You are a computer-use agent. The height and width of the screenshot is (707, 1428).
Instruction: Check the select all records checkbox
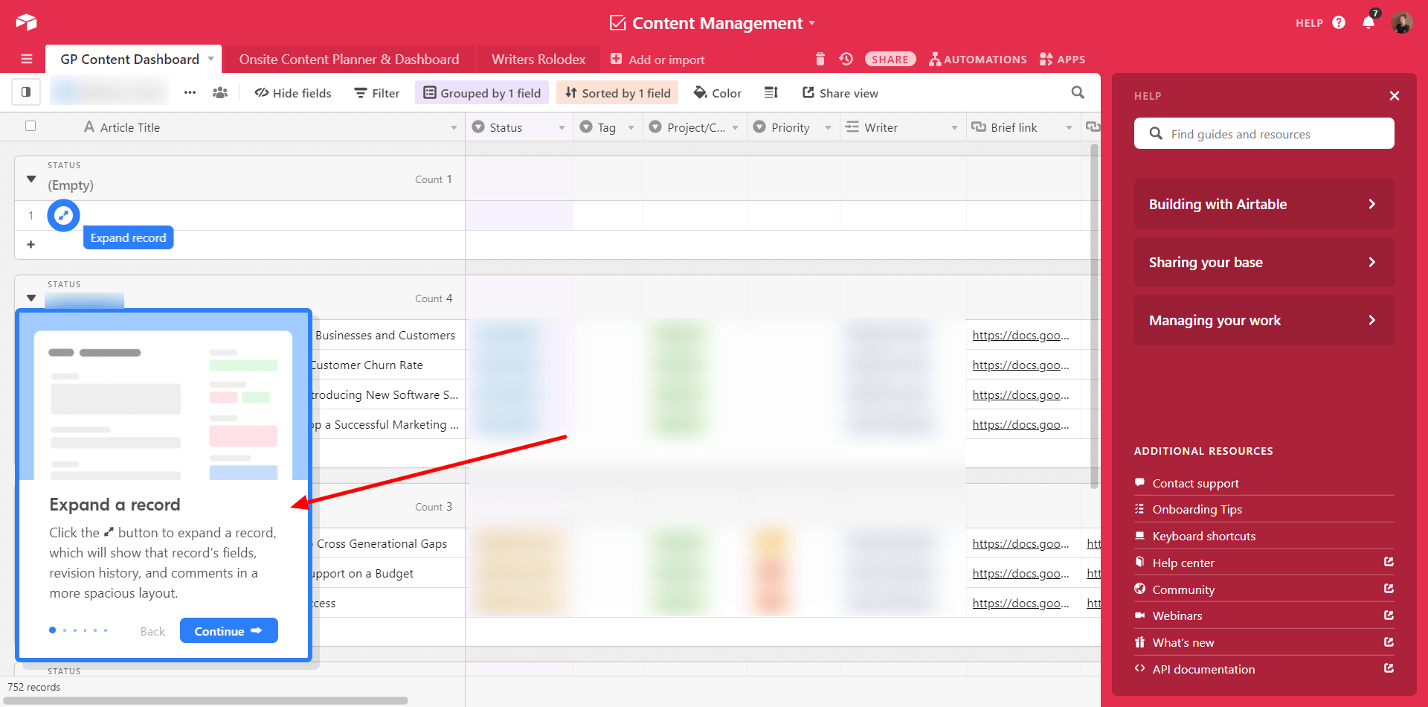tap(30, 126)
